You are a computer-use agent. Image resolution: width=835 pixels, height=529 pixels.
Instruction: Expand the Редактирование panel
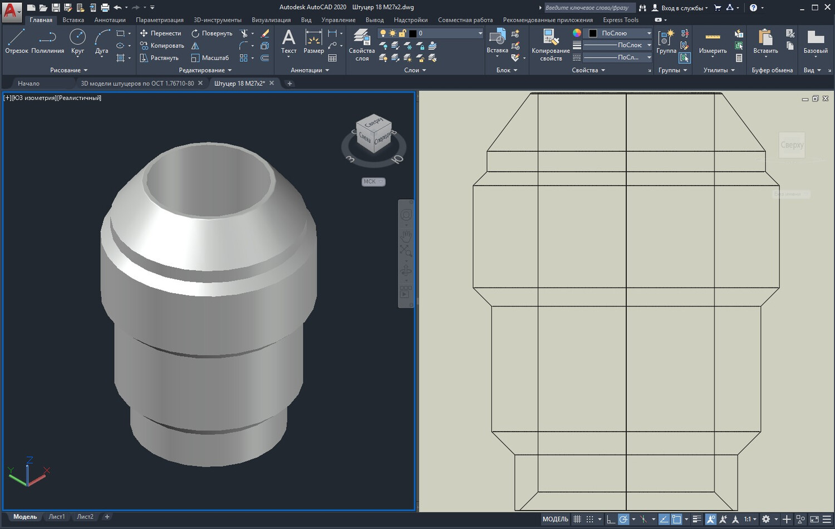tap(205, 70)
